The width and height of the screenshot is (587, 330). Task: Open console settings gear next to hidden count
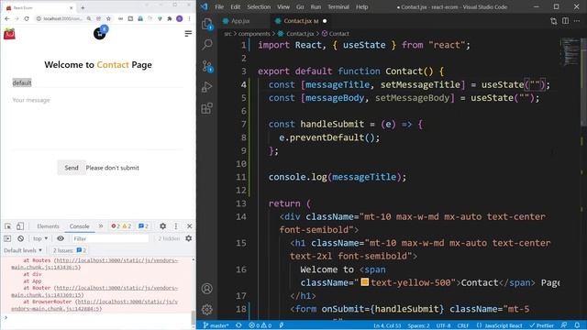point(189,238)
